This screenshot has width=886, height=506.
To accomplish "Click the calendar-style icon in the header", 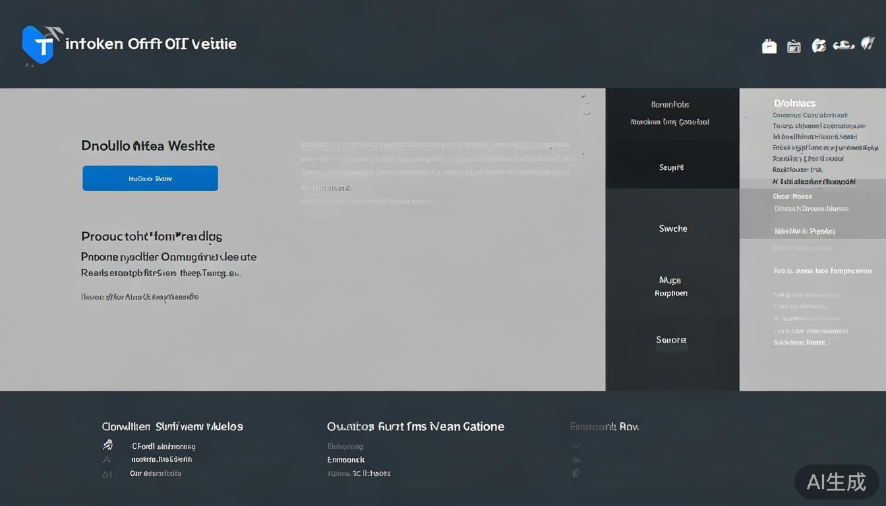I will click(794, 46).
